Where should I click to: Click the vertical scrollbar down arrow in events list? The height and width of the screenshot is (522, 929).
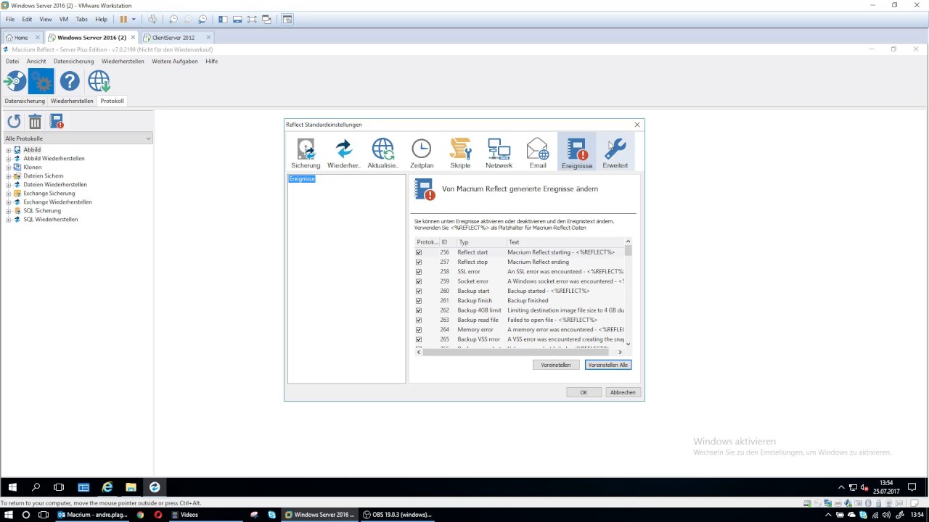[x=628, y=344]
